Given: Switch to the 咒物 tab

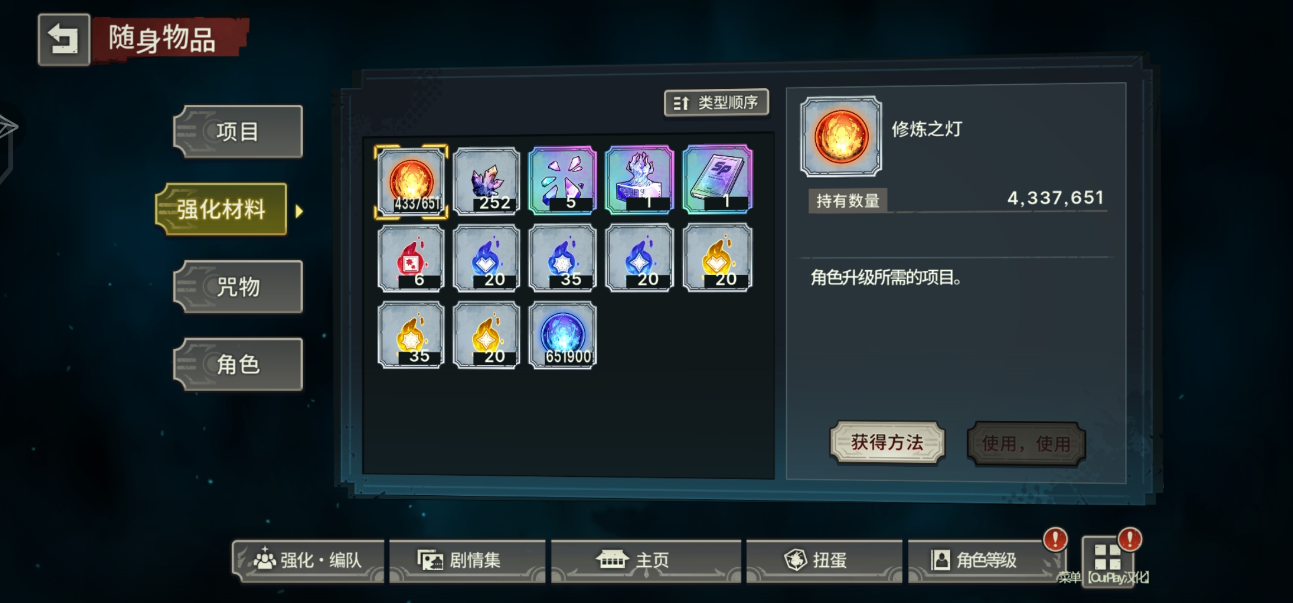Looking at the screenshot, I should [x=238, y=287].
